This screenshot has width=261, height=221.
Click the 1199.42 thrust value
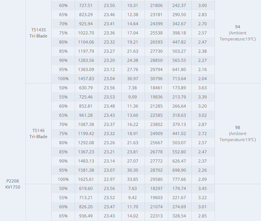[x=86, y=134]
